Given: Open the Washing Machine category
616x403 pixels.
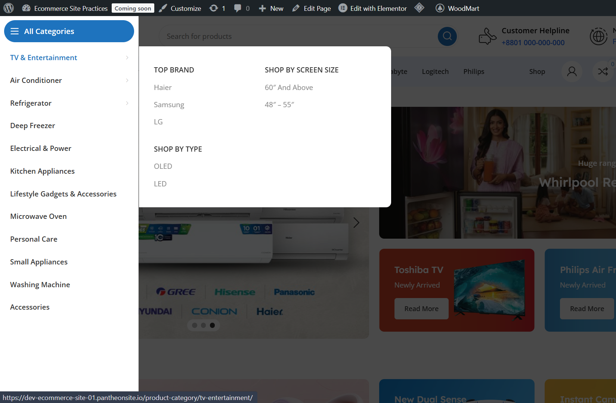Looking at the screenshot, I should [x=40, y=285].
